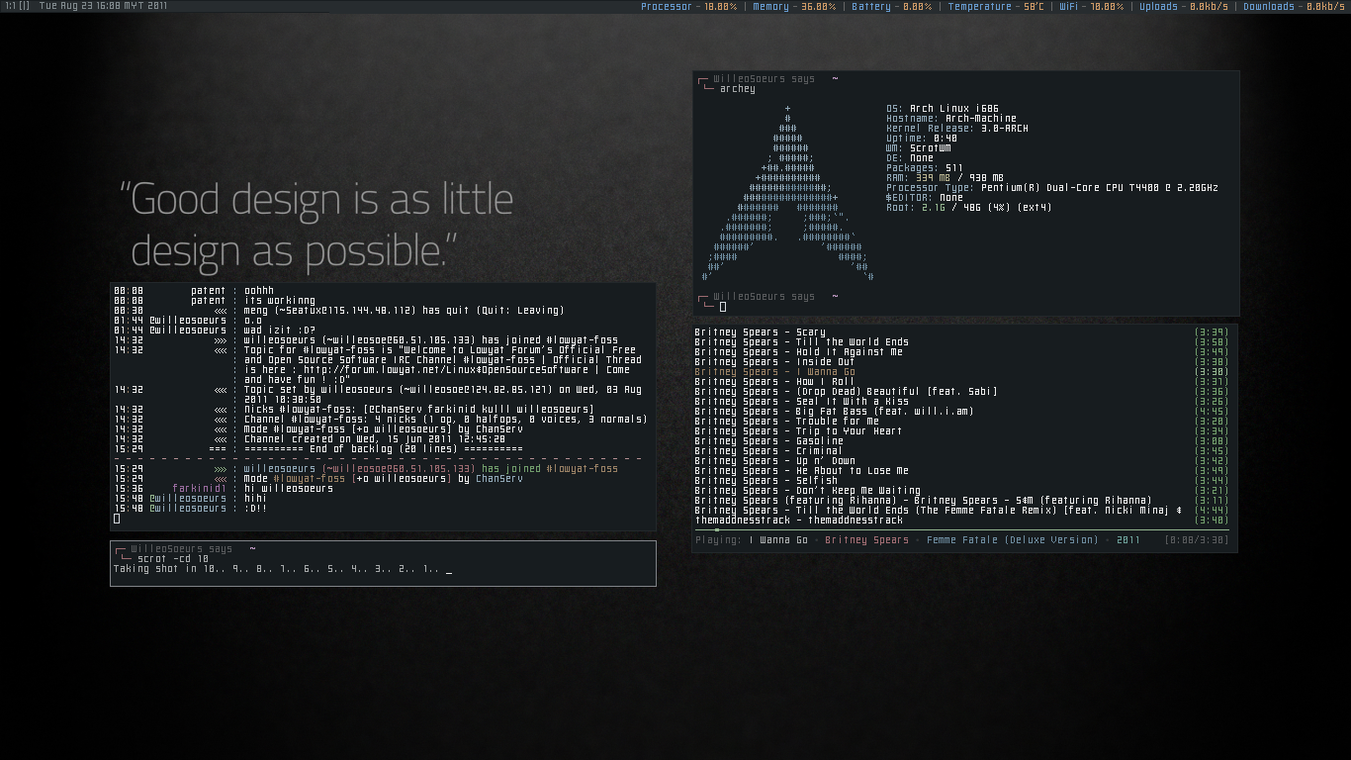The height and width of the screenshot is (760, 1351).
Task: Click the 'meng ... has quit (Quit: Leaving)' line
Action: point(404,311)
